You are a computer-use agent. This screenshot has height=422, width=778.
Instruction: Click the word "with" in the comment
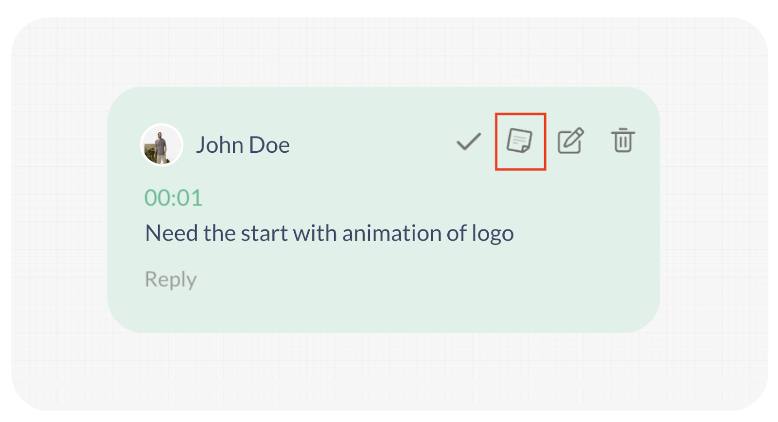315,233
